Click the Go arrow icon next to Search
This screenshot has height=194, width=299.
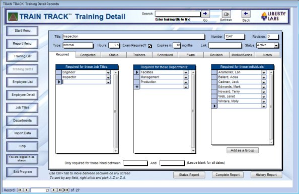point(205,14)
